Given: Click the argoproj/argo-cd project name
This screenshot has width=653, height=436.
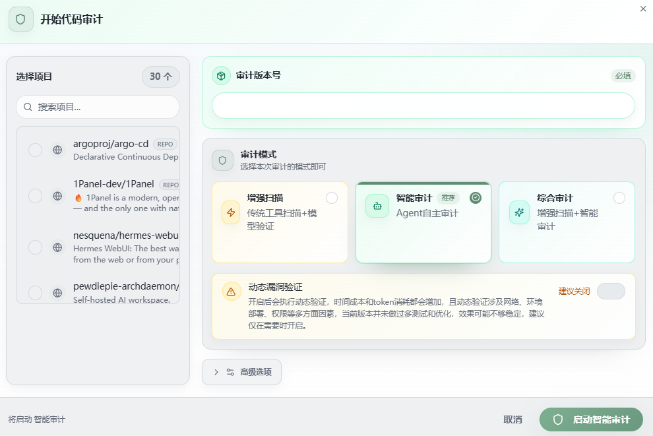Looking at the screenshot, I should 111,144.
